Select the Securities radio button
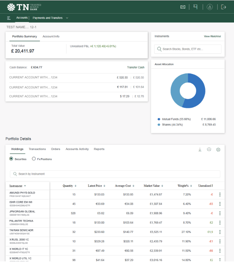This screenshot has width=234, height=263. pos(11,159)
